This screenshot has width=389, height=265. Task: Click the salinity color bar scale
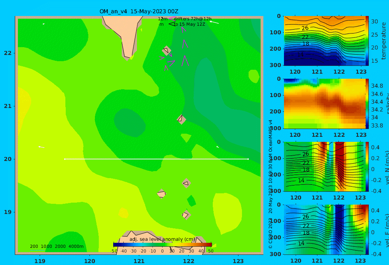click(367, 104)
